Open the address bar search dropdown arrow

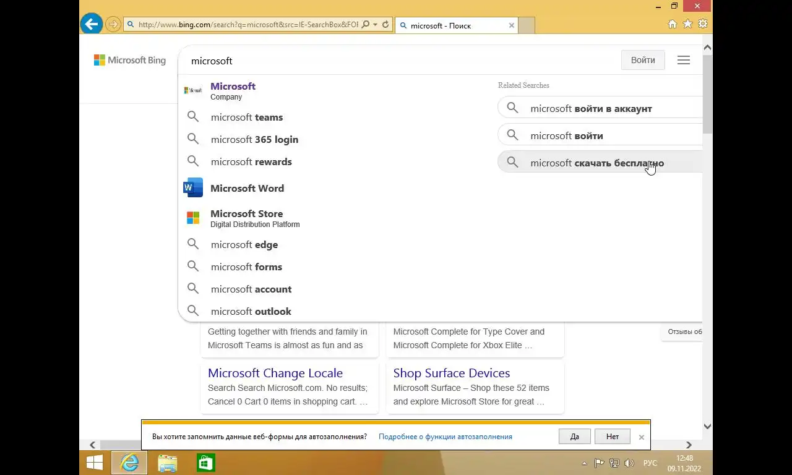click(375, 25)
